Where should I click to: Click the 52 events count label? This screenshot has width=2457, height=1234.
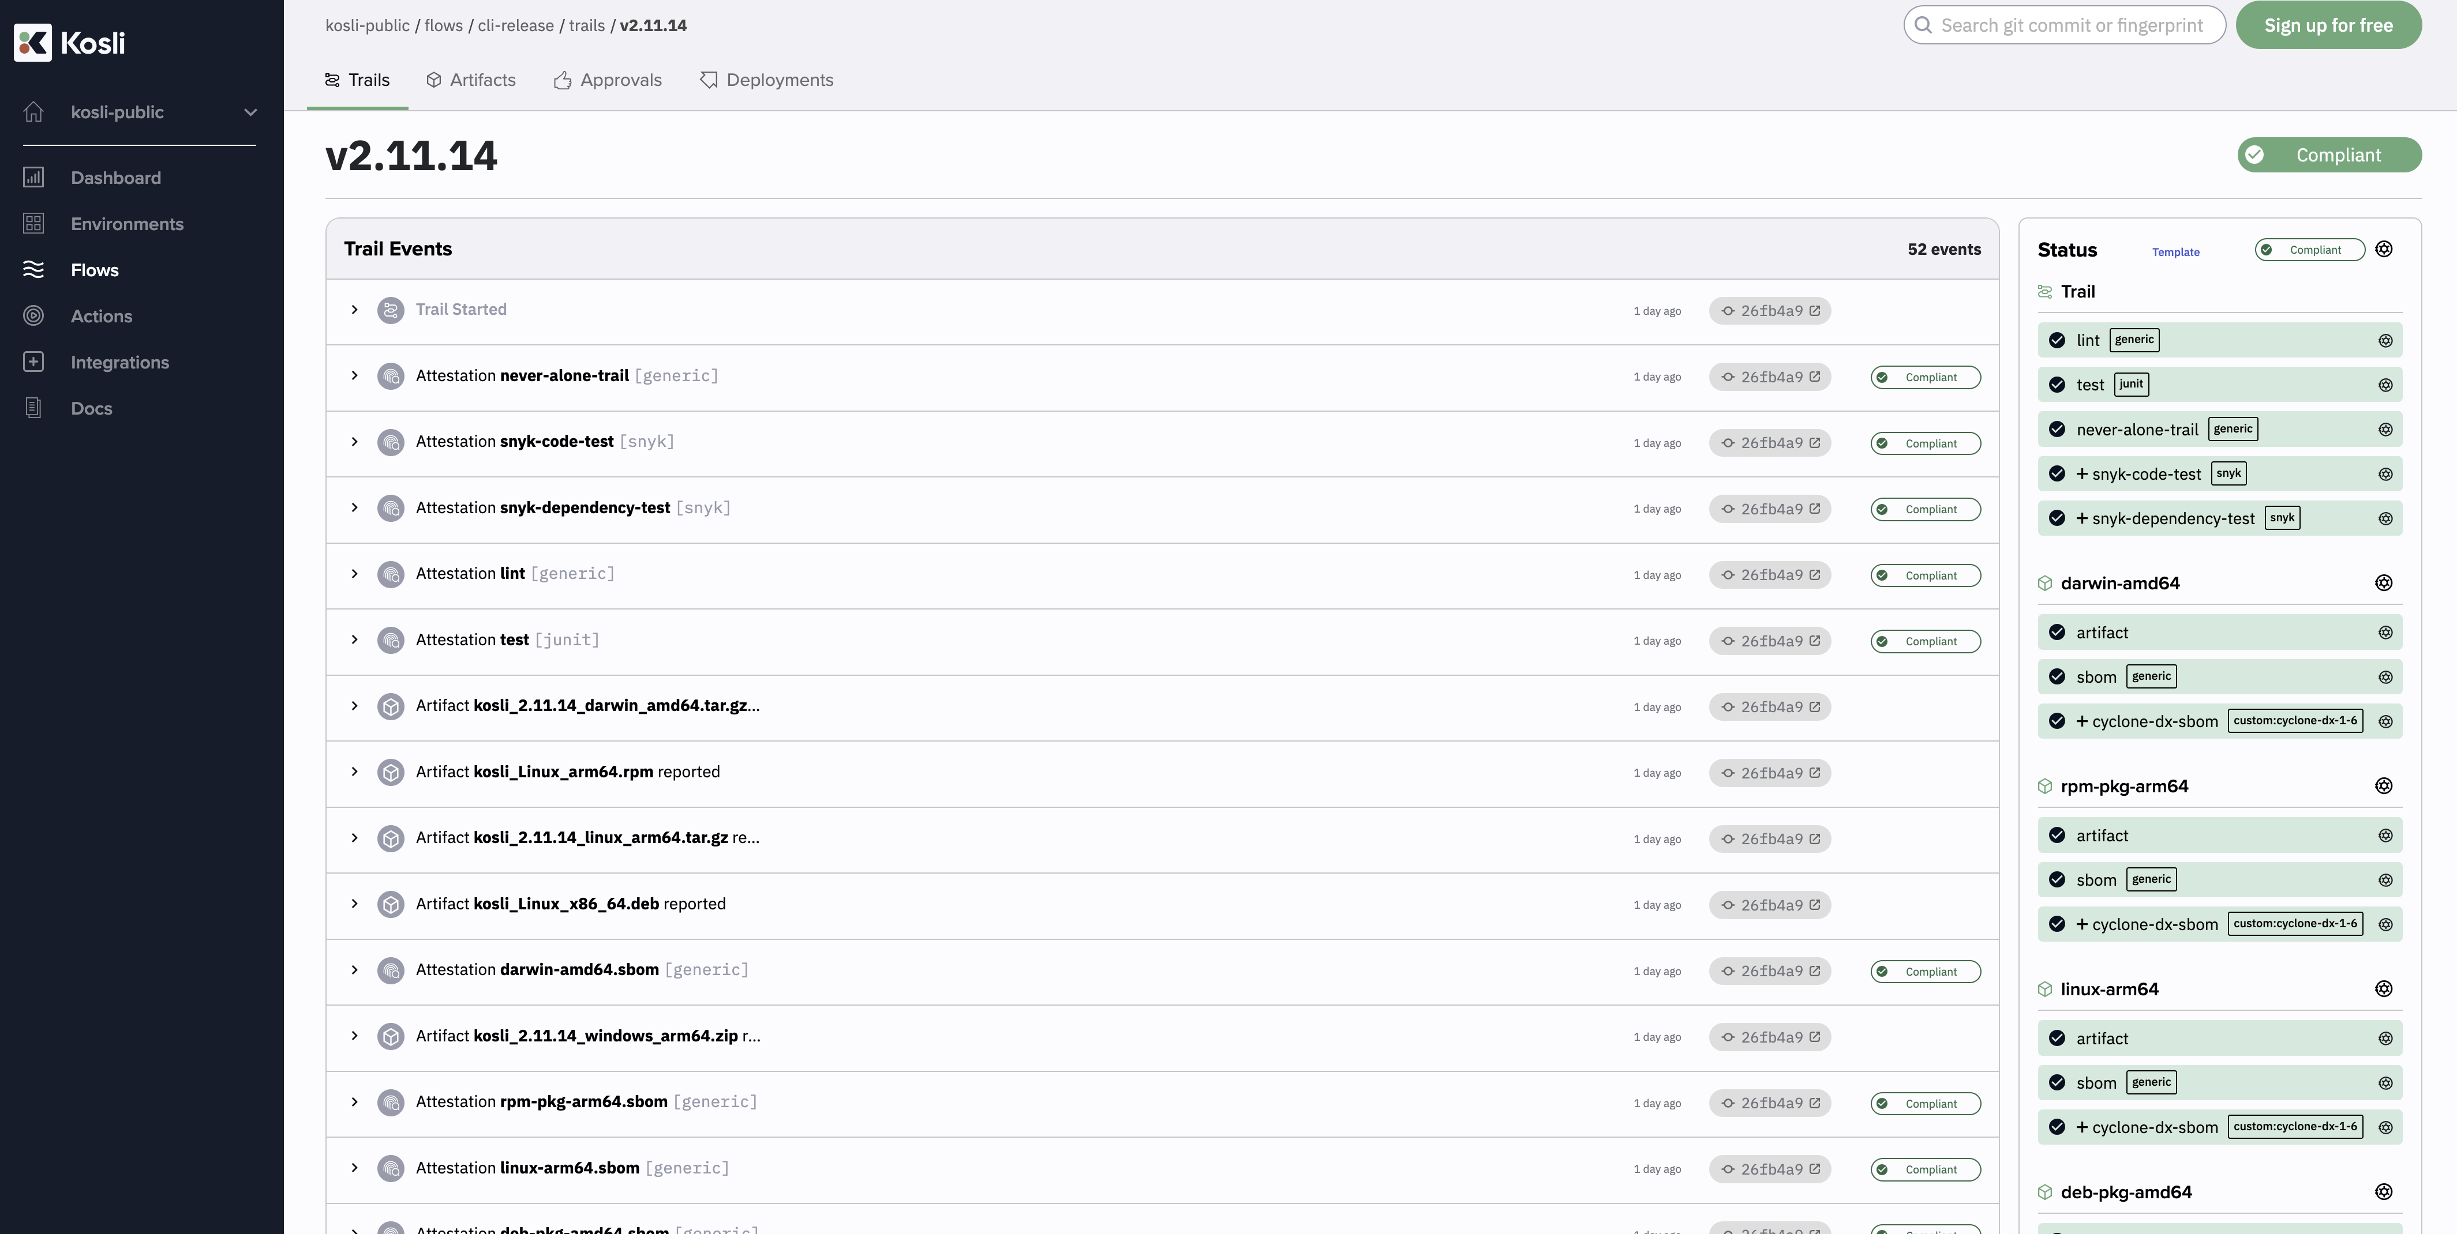[1944, 249]
